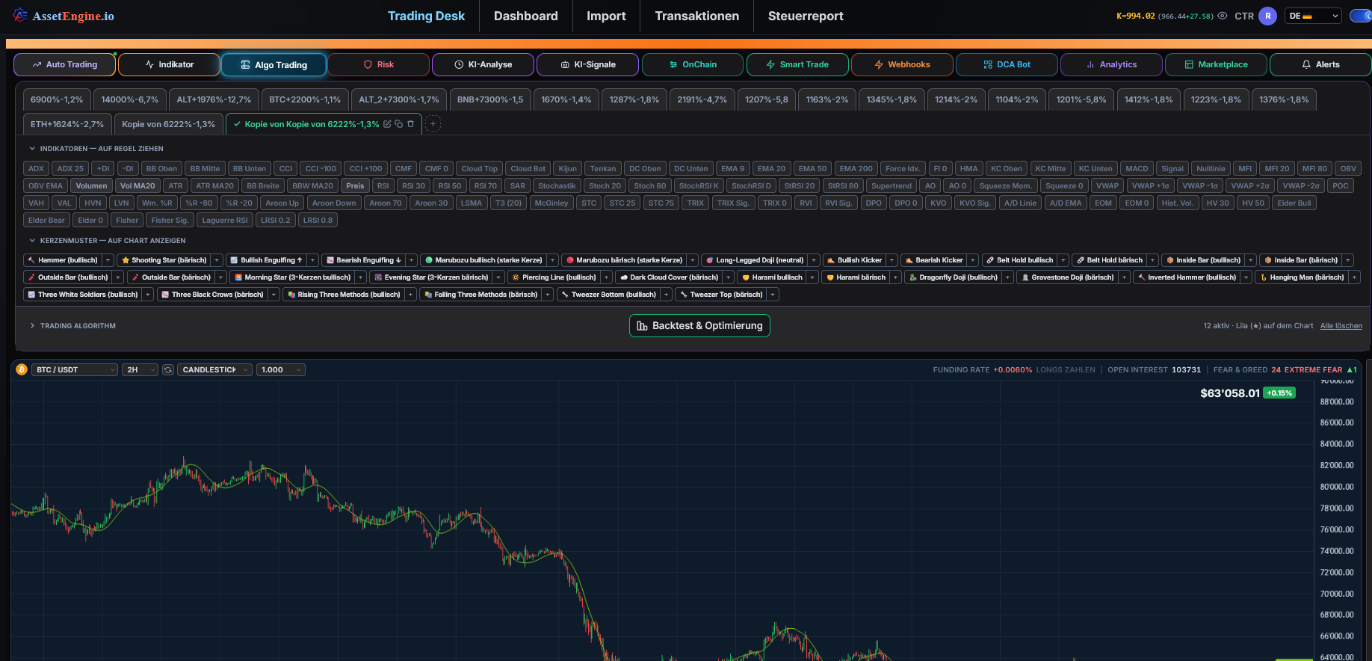Screen dimensions: 1372x661
Task: Open dropdown arrow next to Tweezer Top (bärisch)
Action: click(773, 295)
